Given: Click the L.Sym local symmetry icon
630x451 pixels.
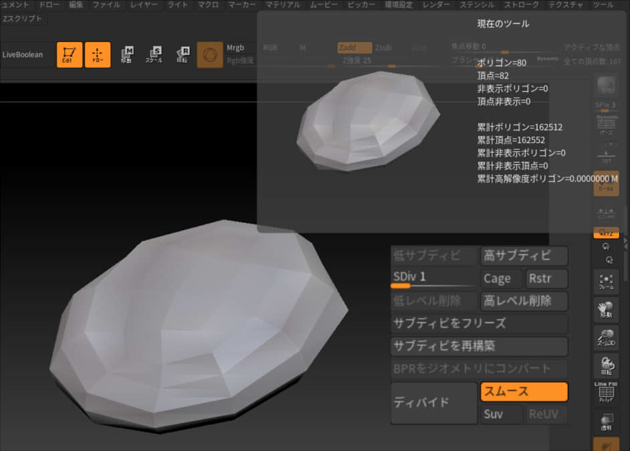Looking at the screenshot, I should (x=607, y=213).
